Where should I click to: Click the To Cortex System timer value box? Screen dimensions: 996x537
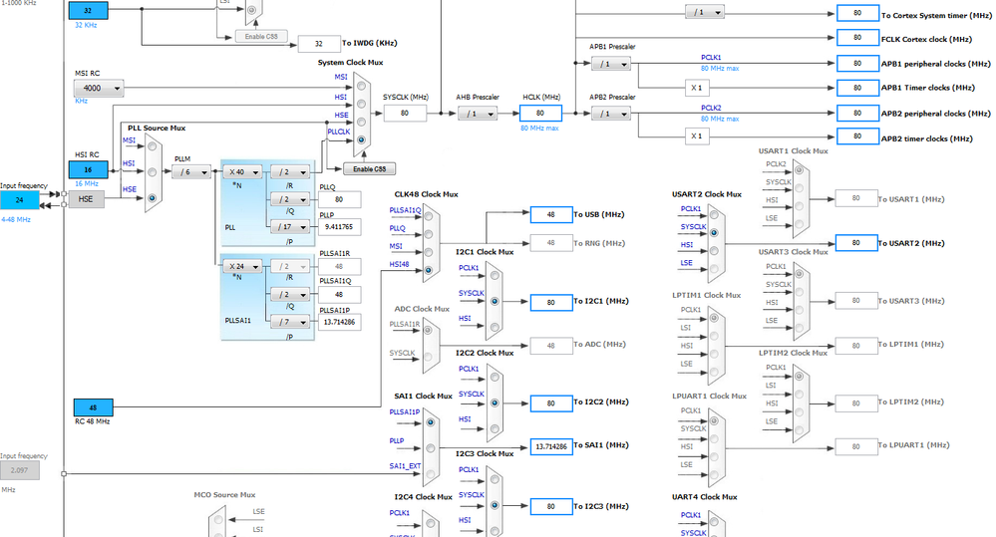[x=857, y=13]
